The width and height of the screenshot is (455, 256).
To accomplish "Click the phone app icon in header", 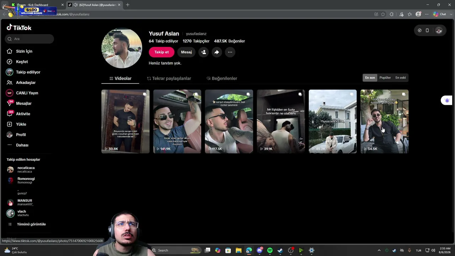I will point(427,31).
